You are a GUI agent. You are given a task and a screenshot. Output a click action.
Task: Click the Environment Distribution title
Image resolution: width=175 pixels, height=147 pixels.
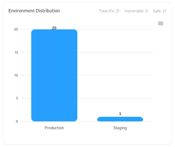tap(34, 11)
